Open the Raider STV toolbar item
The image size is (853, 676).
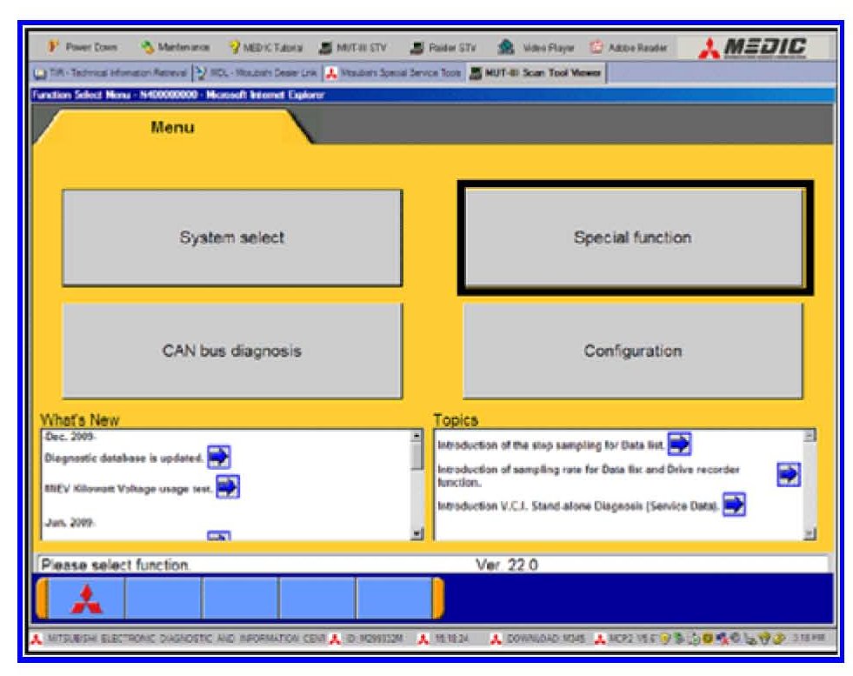[447, 47]
